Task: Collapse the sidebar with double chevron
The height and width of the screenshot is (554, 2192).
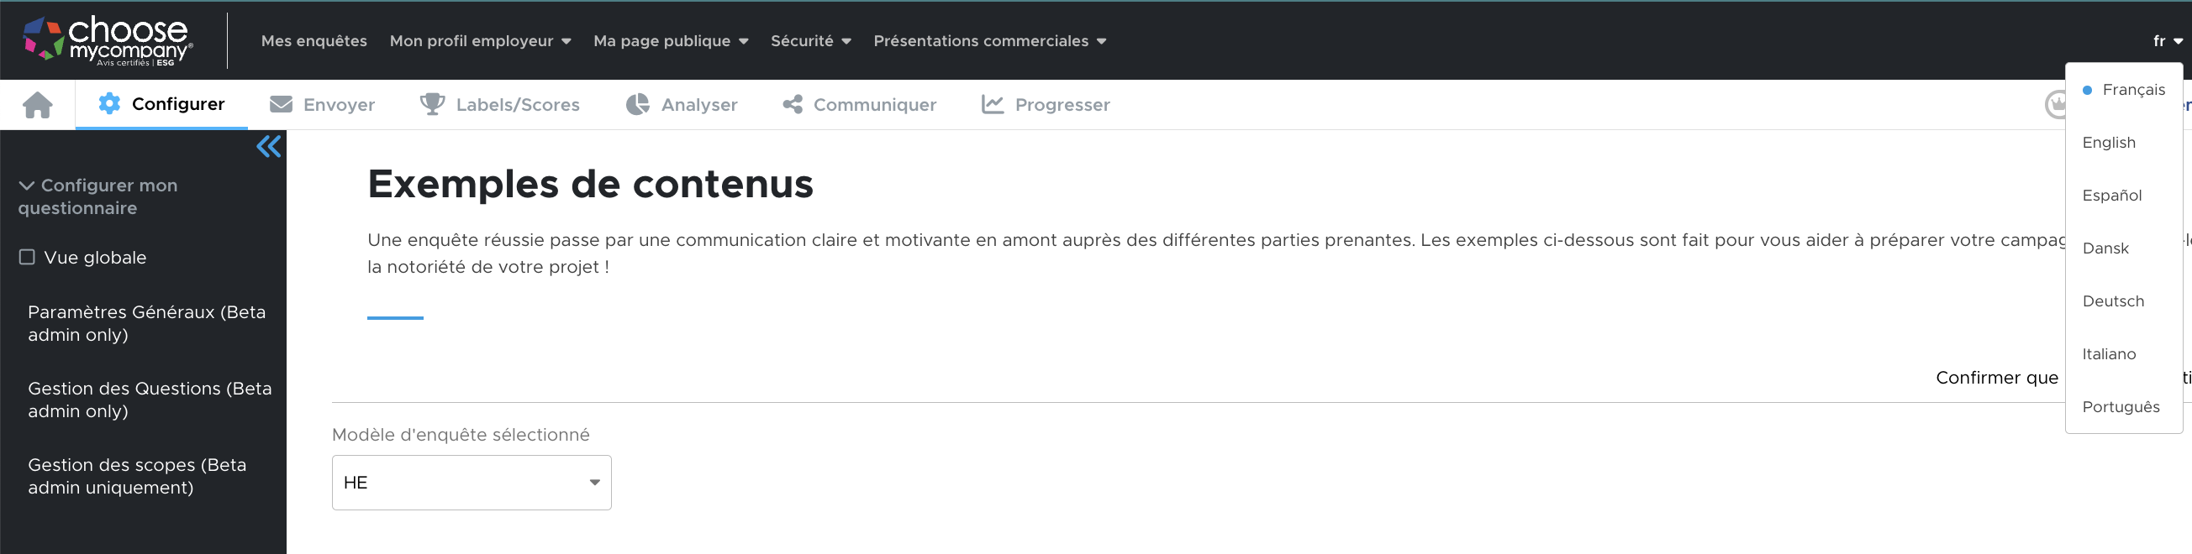Action: coord(268,147)
